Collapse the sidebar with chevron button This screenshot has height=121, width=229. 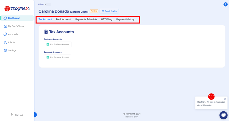[x=35, y=115]
